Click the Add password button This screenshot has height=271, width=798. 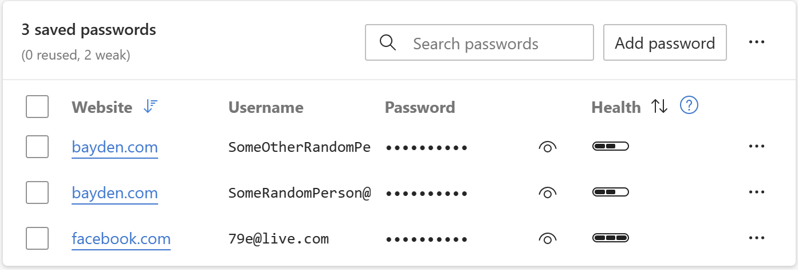click(x=665, y=43)
